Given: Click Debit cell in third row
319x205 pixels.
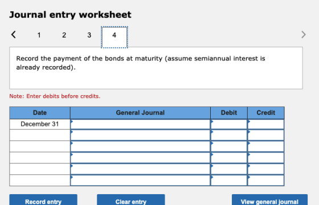Looking at the screenshot, I should [x=229, y=147].
